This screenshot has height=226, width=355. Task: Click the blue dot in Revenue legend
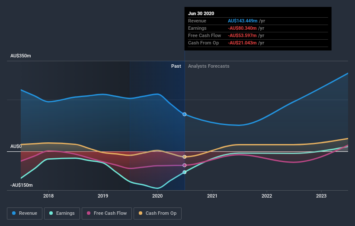pos(14,213)
